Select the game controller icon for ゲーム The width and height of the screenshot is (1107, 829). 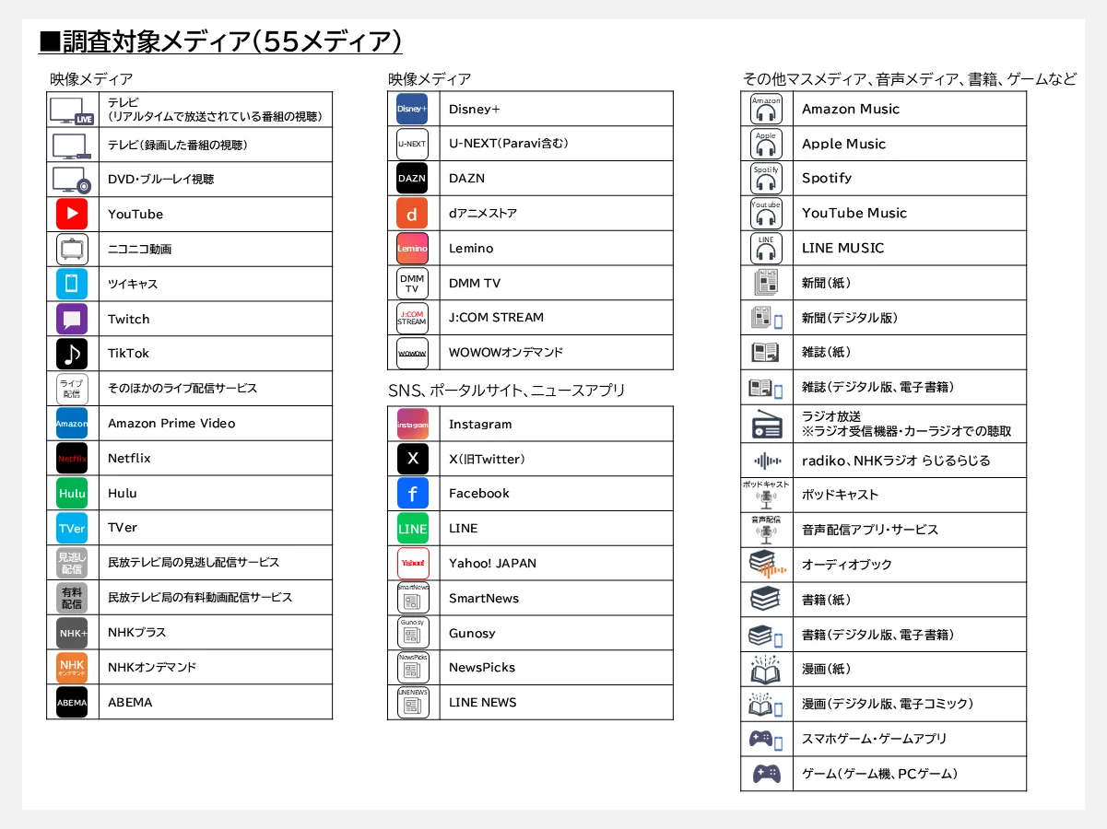point(766,773)
